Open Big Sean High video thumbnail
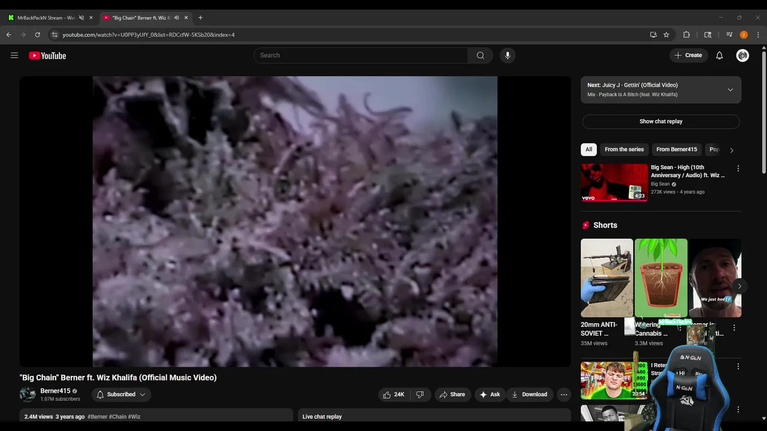Image resolution: width=767 pixels, height=431 pixels. click(614, 183)
